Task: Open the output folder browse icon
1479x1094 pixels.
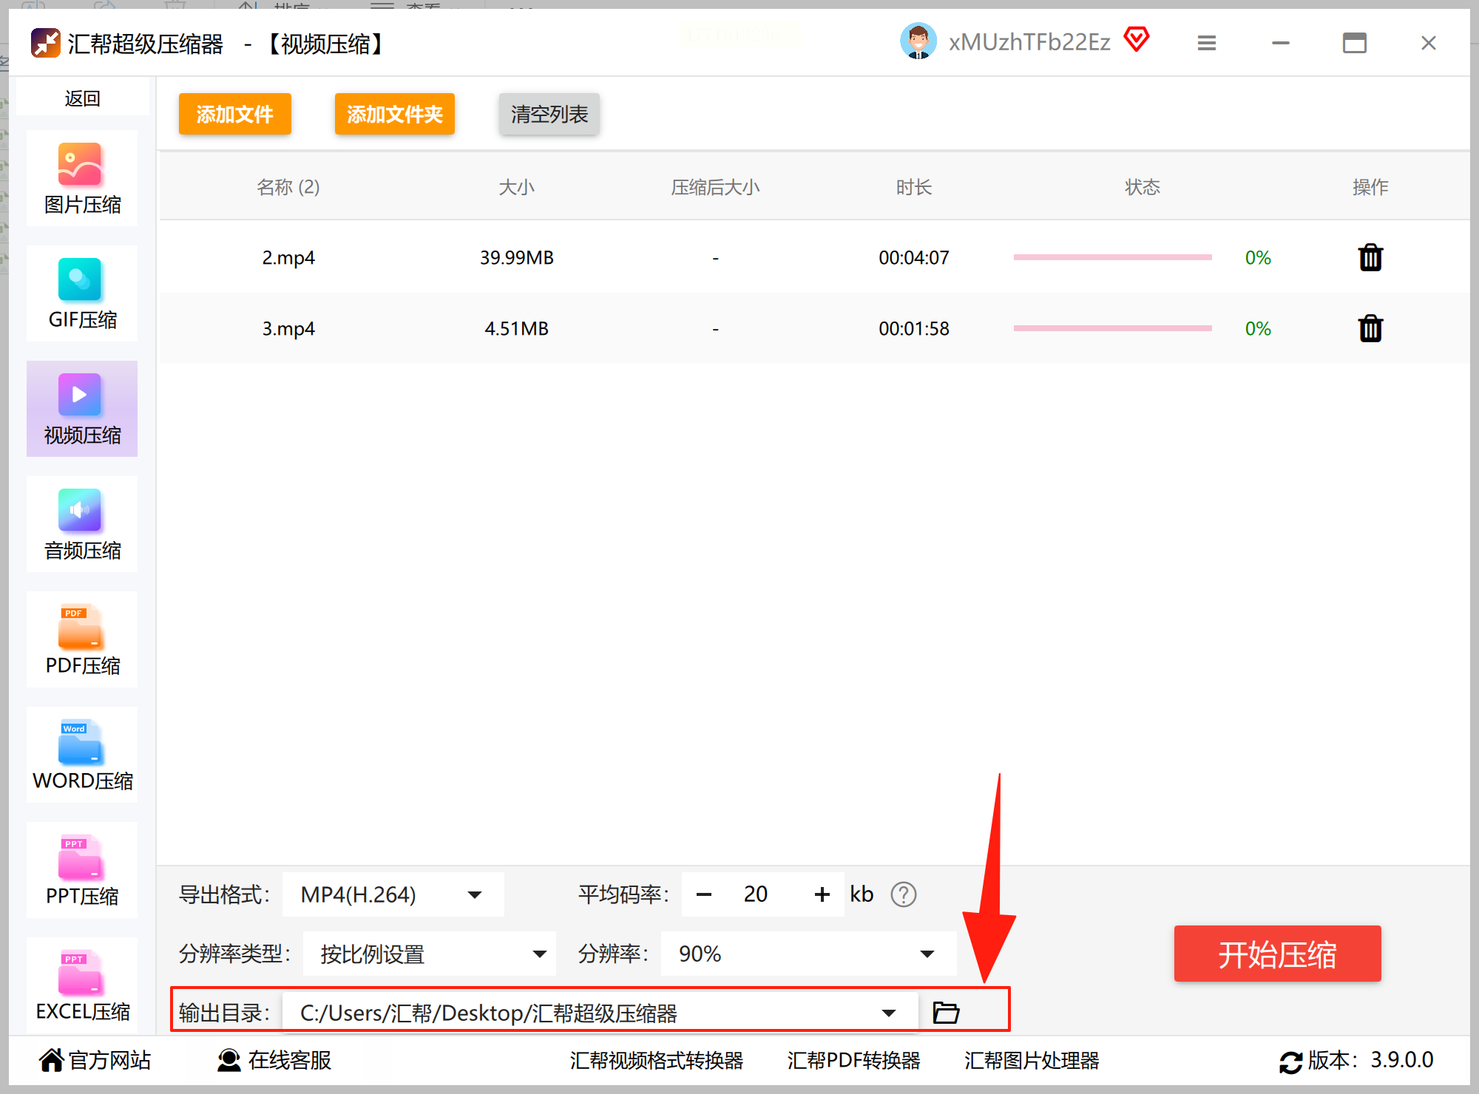Action: pyautogui.click(x=945, y=1012)
